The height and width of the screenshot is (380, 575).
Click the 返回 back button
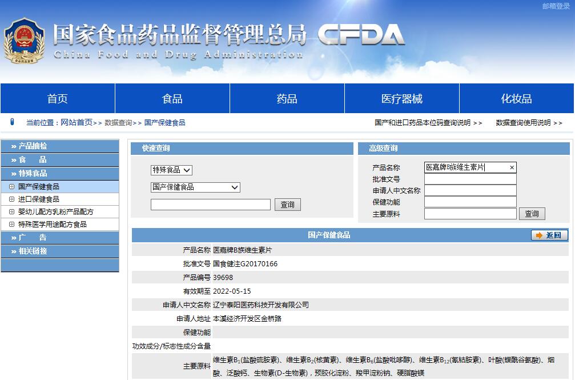tap(549, 235)
